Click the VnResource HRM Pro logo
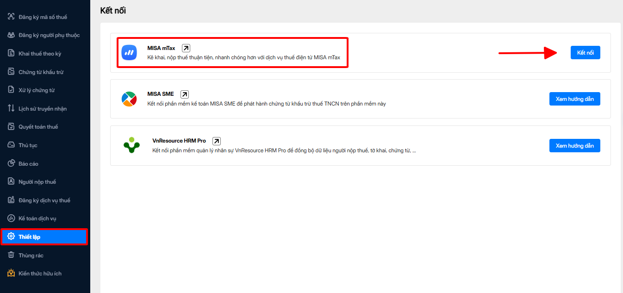This screenshot has height=293, width=623. pos(131,145)
